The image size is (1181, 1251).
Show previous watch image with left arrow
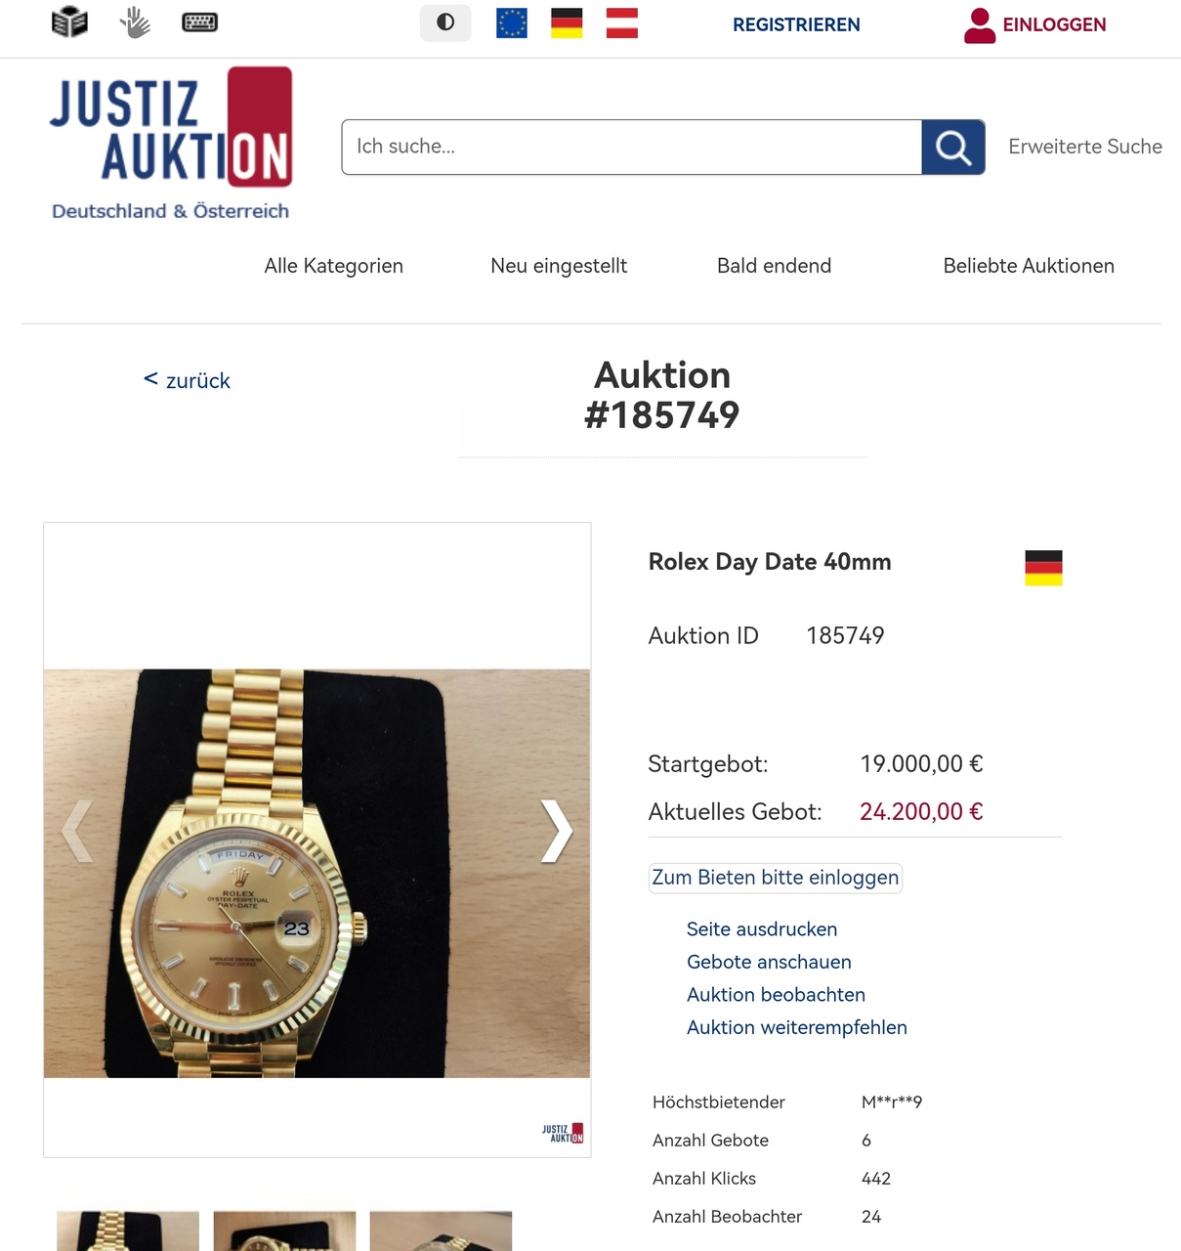click(x=77, y=831)
